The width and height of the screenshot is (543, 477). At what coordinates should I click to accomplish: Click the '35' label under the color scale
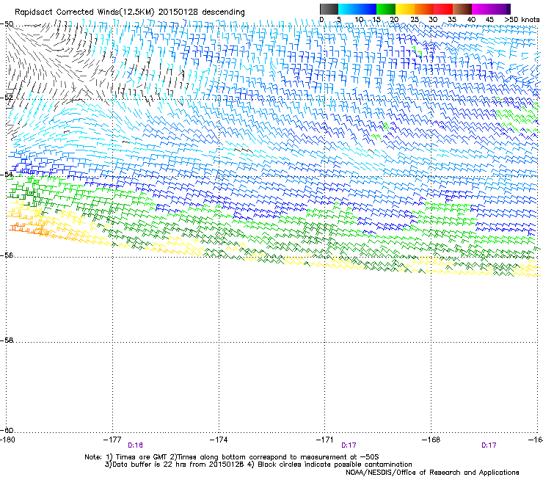[x=452, y=19]
